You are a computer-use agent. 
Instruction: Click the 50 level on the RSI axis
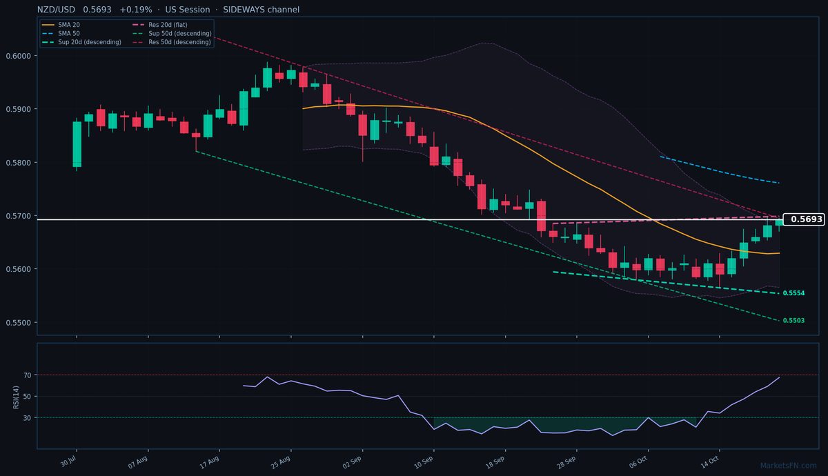[28, 397]
